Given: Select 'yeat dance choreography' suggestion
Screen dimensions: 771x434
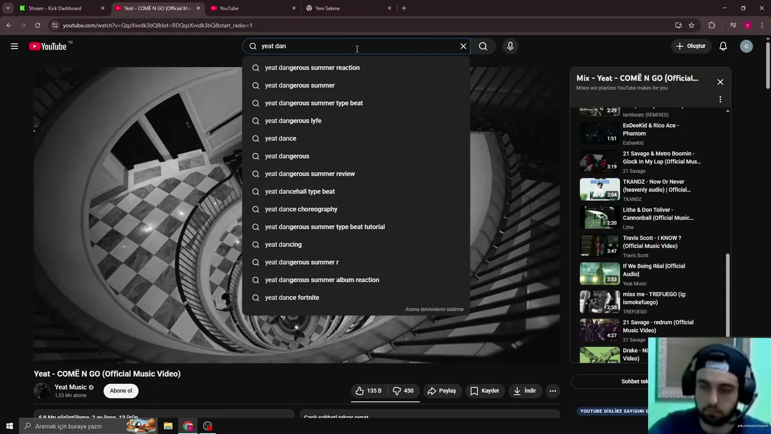Looking at the screenshot, I should click(x=356, y=209).
